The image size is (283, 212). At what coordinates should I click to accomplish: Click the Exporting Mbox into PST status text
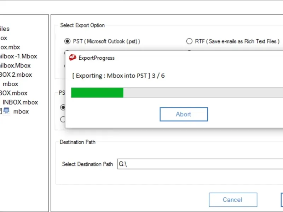point(118,75)
